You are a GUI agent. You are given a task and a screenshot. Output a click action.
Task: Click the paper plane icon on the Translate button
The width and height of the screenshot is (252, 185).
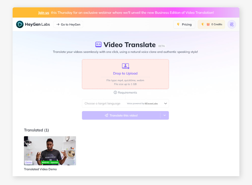[106, 115]
